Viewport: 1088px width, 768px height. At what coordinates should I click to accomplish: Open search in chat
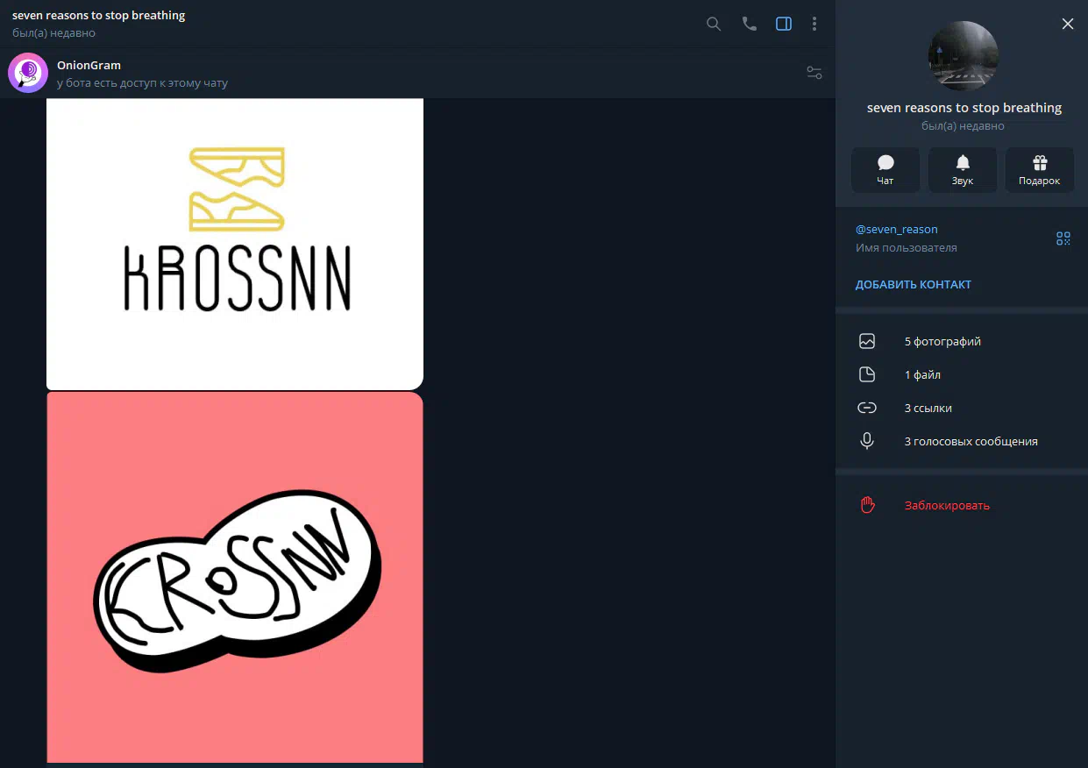[714, 24]
